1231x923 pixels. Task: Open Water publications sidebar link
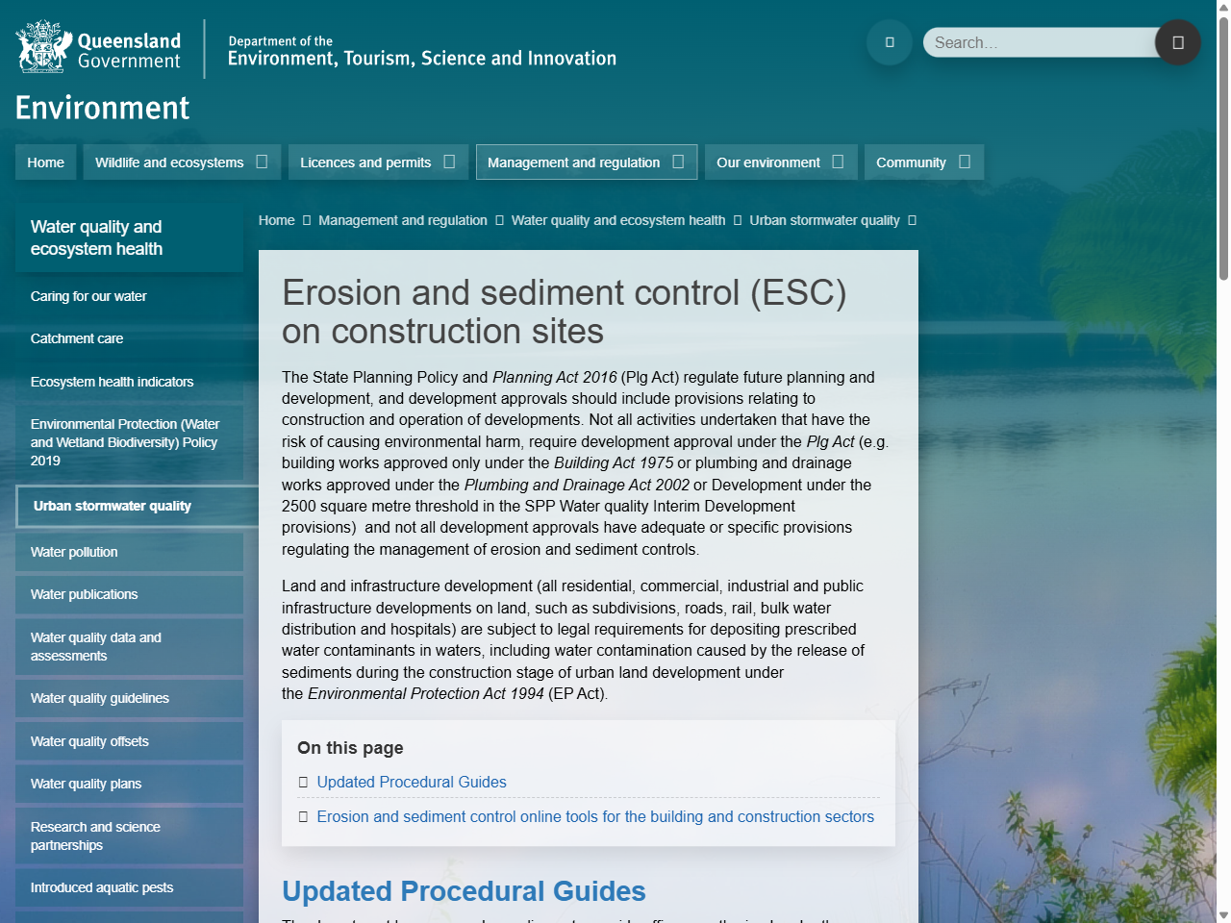pyautogui.click(x=129, y=594)
